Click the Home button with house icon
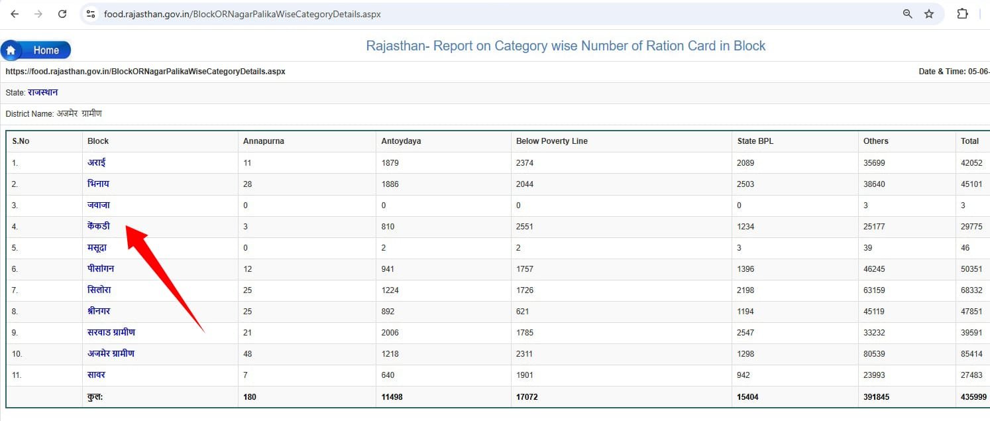The image size is (990, 421). [36, 50]
